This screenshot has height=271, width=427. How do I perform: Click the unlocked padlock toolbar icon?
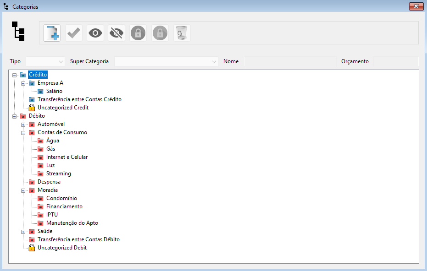tap(138, 33)
